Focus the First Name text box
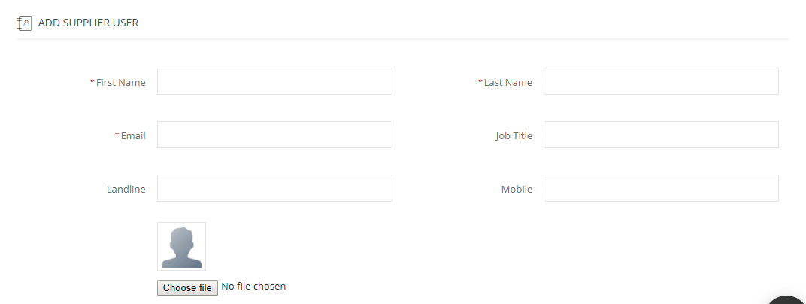This screenshot has height=304, width=806. click(x=274, y=81)
